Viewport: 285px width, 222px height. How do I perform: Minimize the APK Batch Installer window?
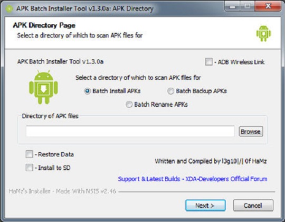pyautogui.click(x=232, y=6)
